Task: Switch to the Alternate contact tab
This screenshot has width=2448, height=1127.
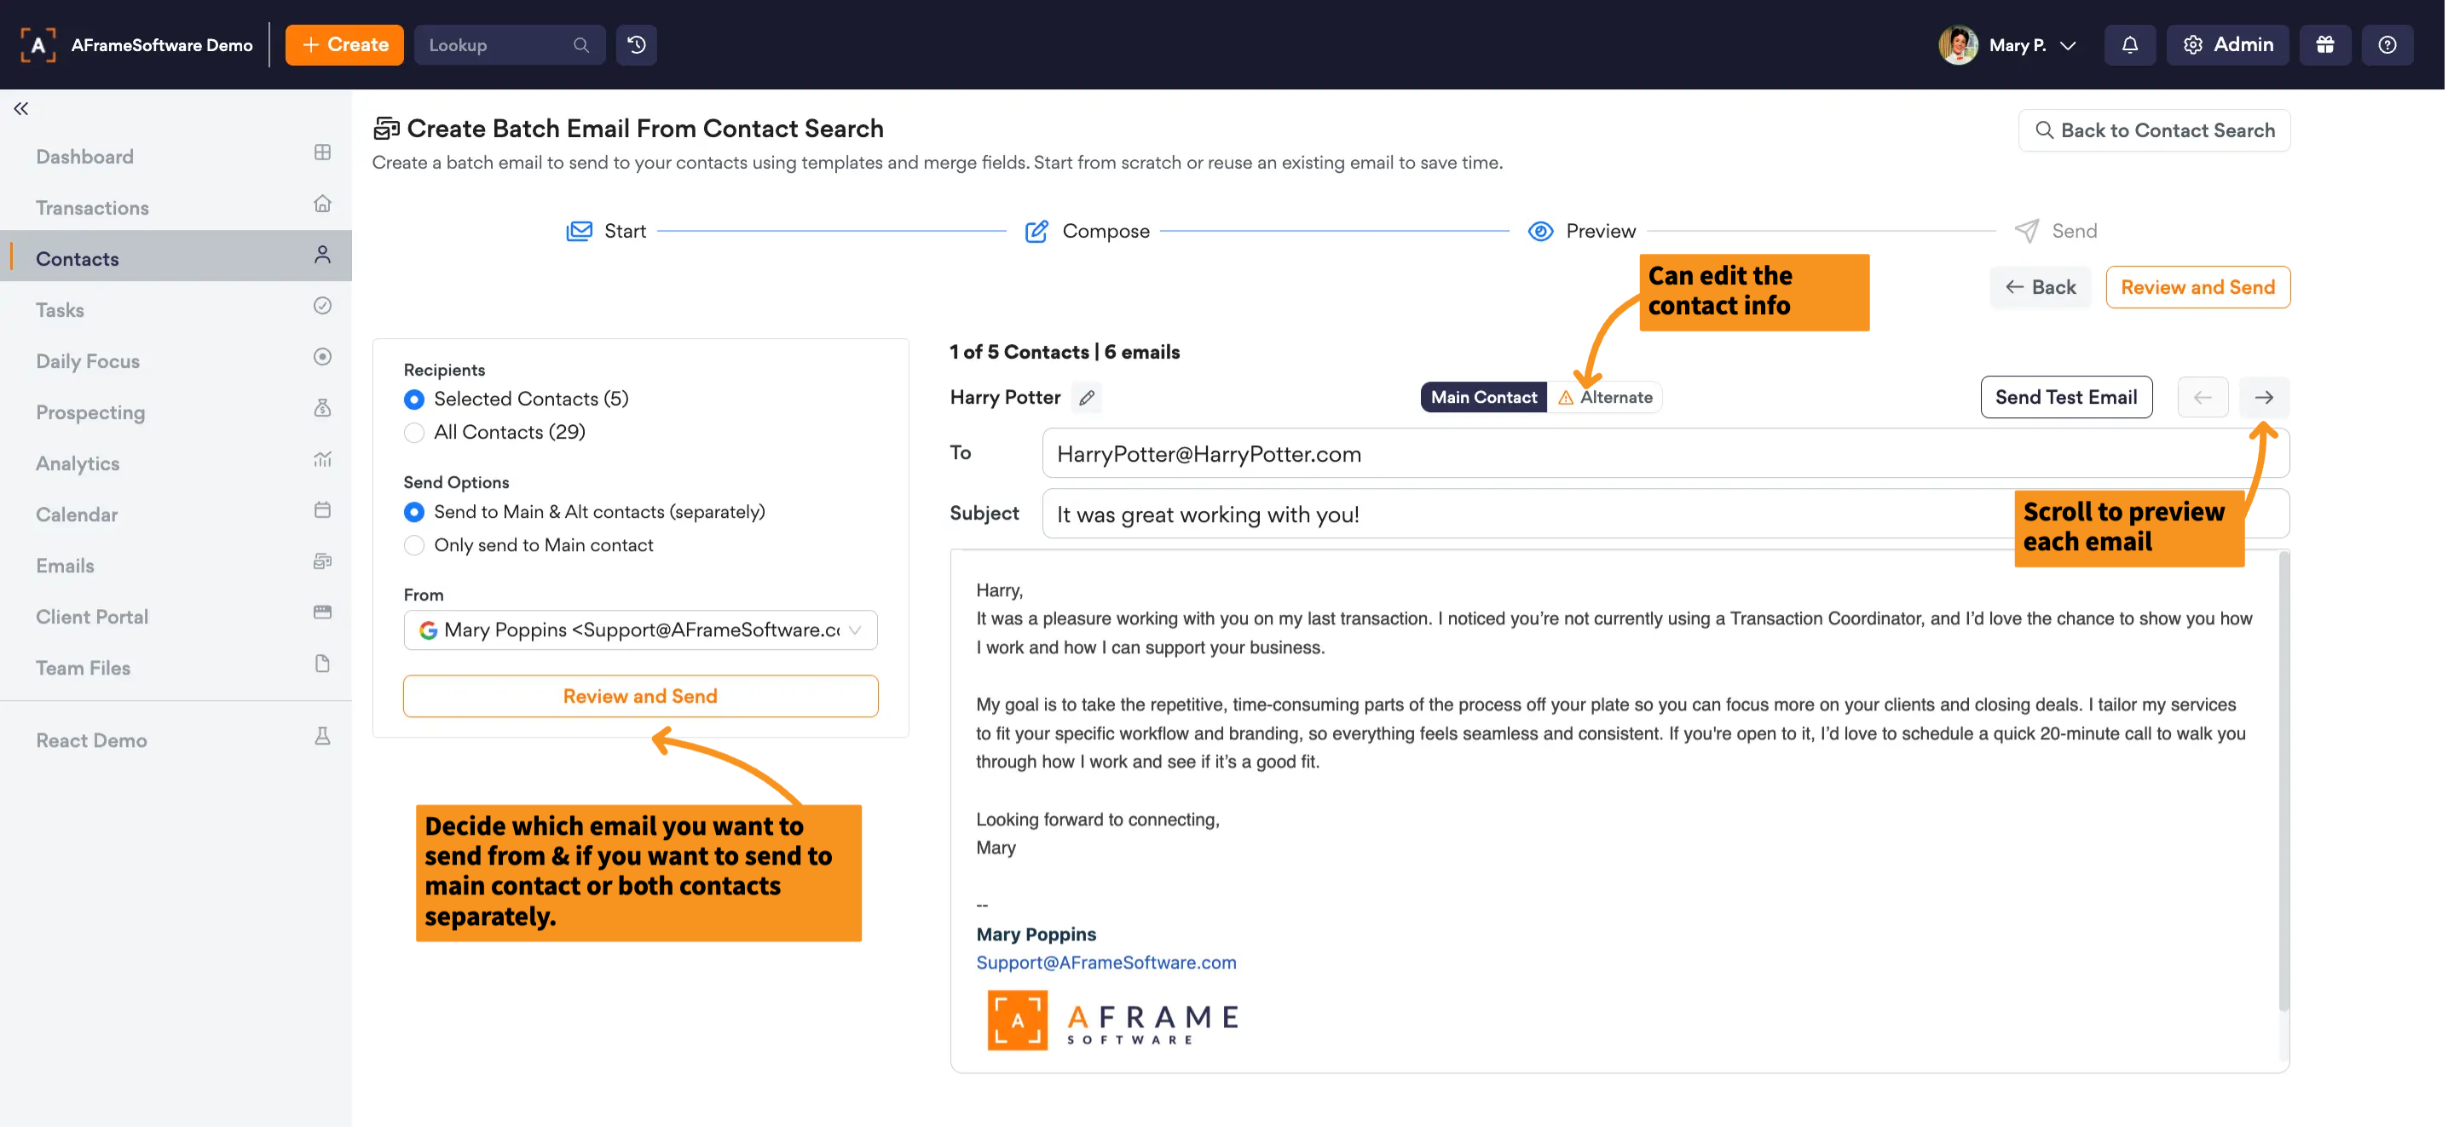Action: coord(1604,397)
